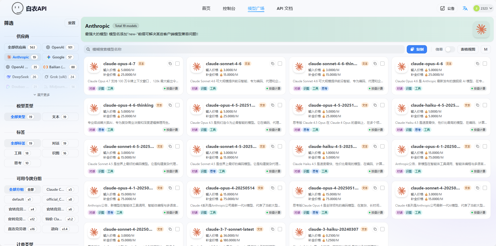Open the 首页 home tab
Image resolution: width=496 pixels, height=246 pixels.
click(206, 8)
